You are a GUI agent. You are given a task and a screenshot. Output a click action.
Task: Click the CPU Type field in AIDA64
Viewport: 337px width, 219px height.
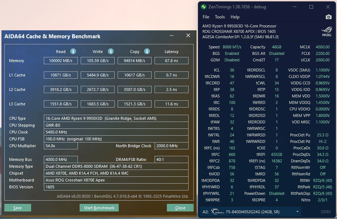point(116,118)
